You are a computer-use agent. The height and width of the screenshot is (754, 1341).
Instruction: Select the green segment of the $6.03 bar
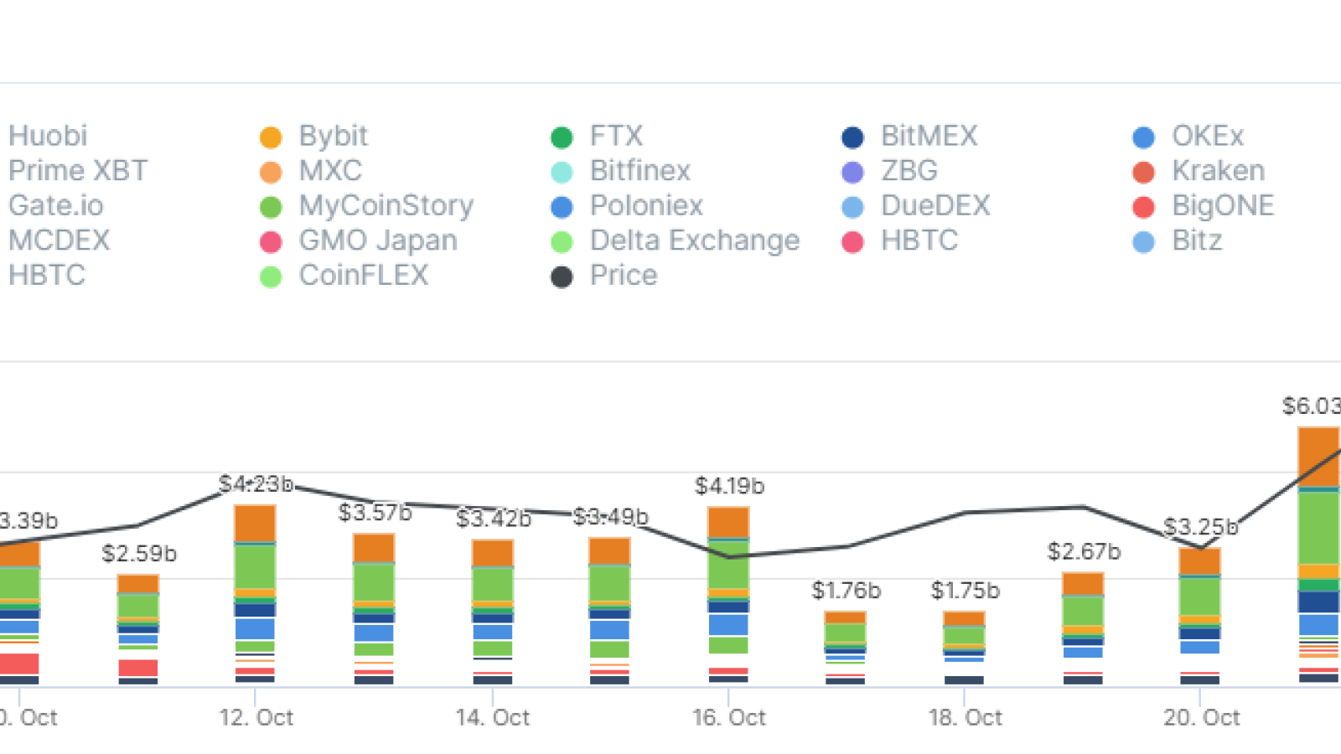click(x=1318, y=528)
